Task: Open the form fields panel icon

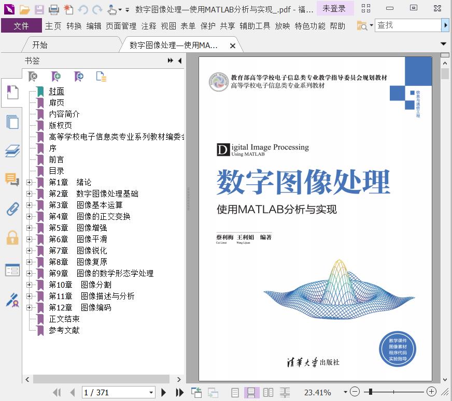Action: click(12, 270)
